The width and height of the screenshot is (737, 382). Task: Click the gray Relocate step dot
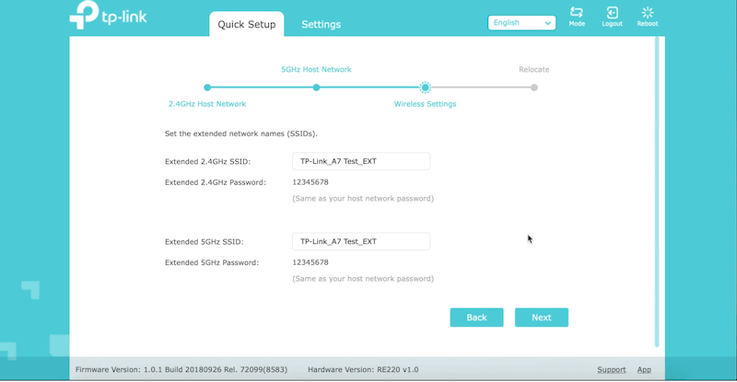tap(534, 87)
